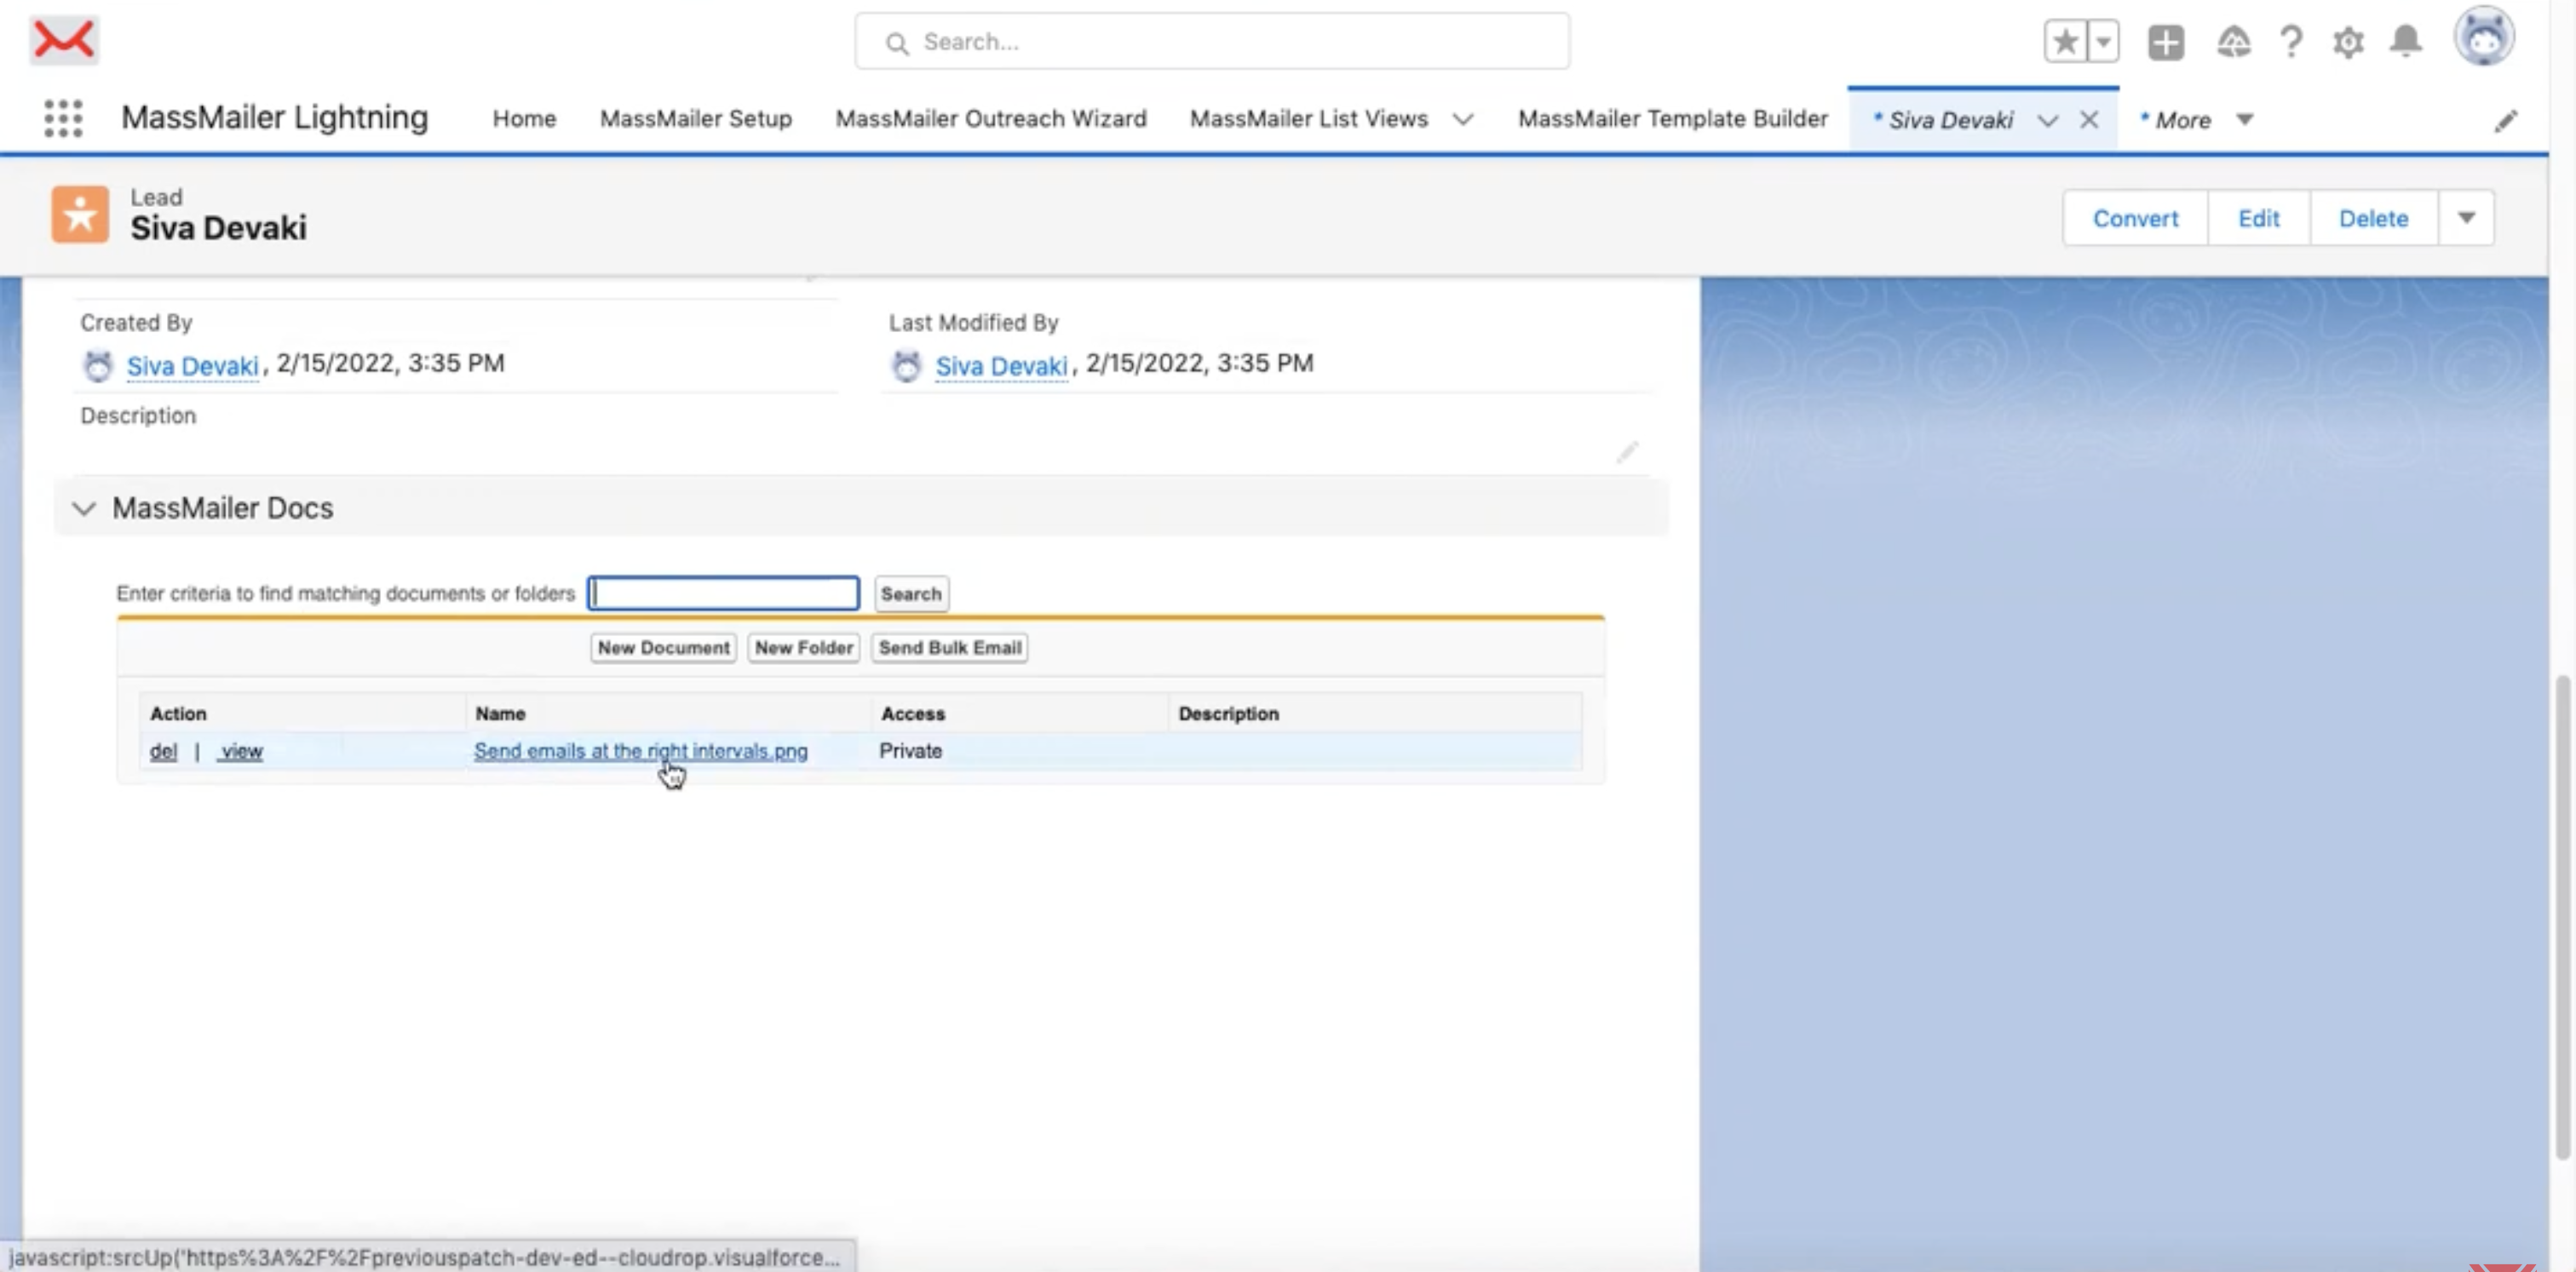Open Send emails at the right intervals.png

(641, 752)
